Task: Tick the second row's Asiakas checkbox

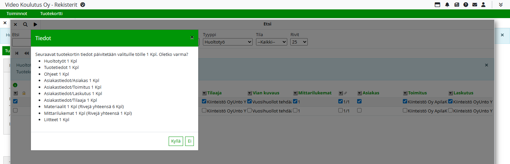Action: (x=359, y=110)
